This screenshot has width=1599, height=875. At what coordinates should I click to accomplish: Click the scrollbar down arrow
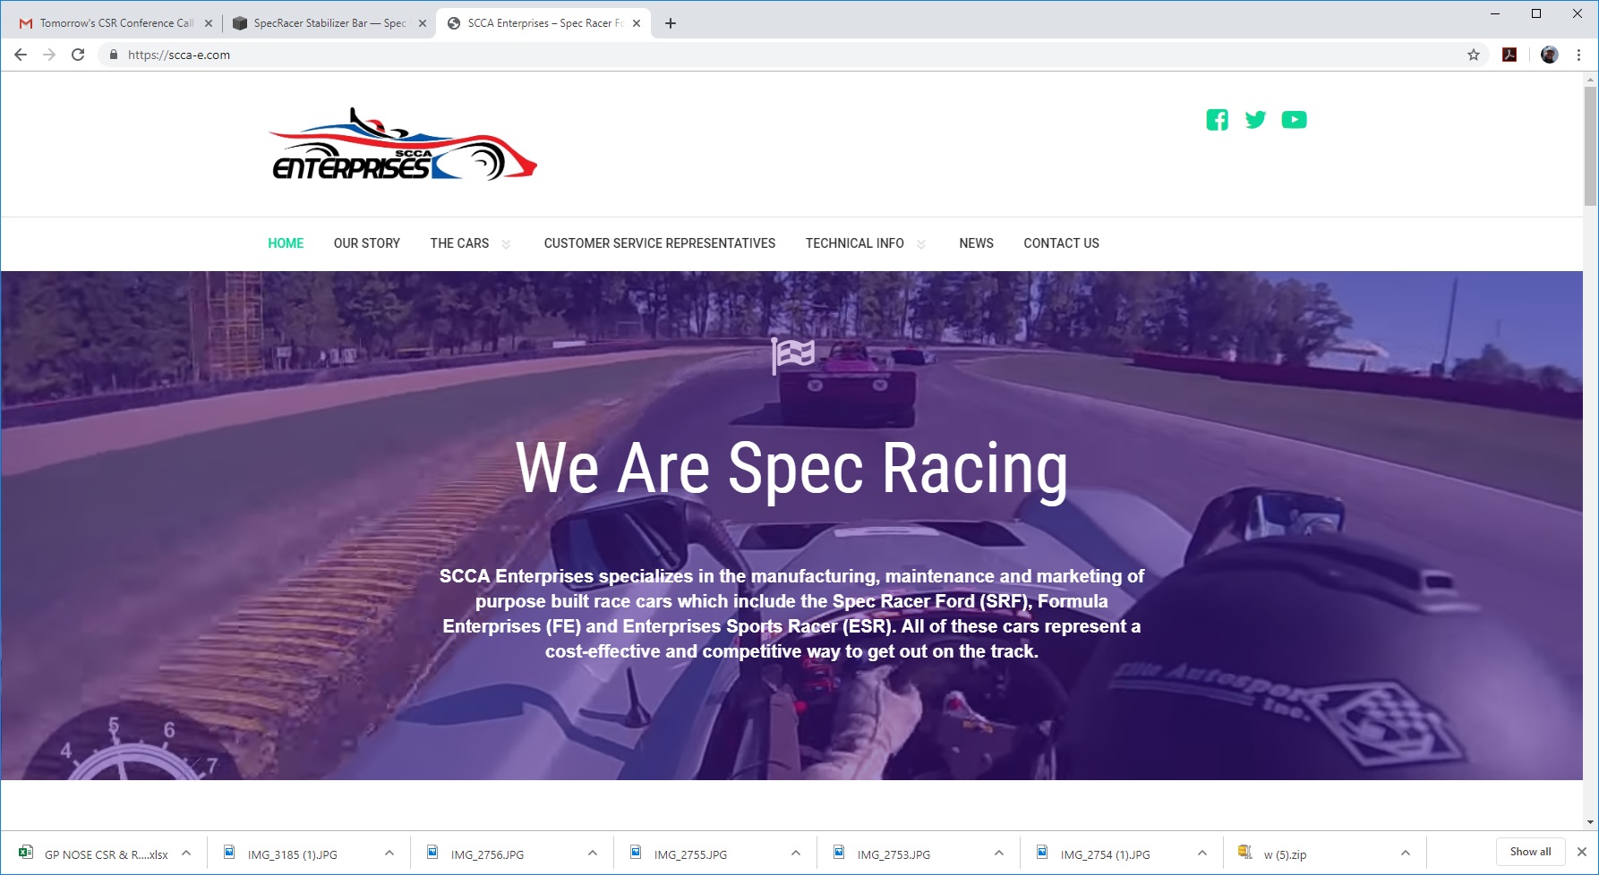point(1590,822)
